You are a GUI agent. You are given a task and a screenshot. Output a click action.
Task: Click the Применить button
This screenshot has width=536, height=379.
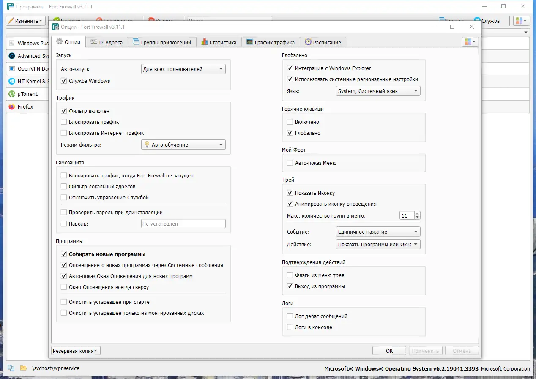425,351
